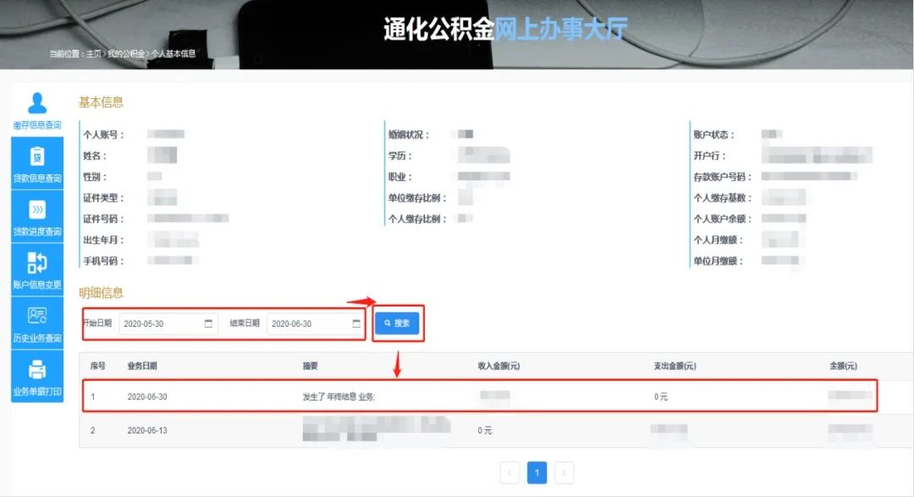Open 贷款信息查询 sidebar item
Screen dimensions: 914x497
[37, 163]
